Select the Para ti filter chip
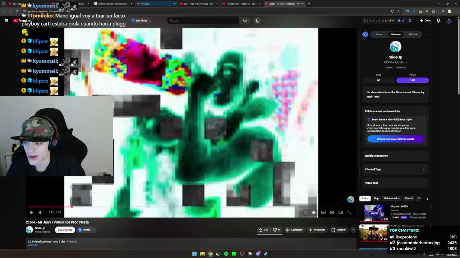This screenshot has height=258, width=460. tap(409, 199)
